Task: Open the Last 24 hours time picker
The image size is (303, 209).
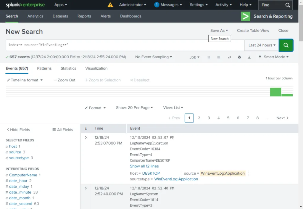Action: (262, 45)
